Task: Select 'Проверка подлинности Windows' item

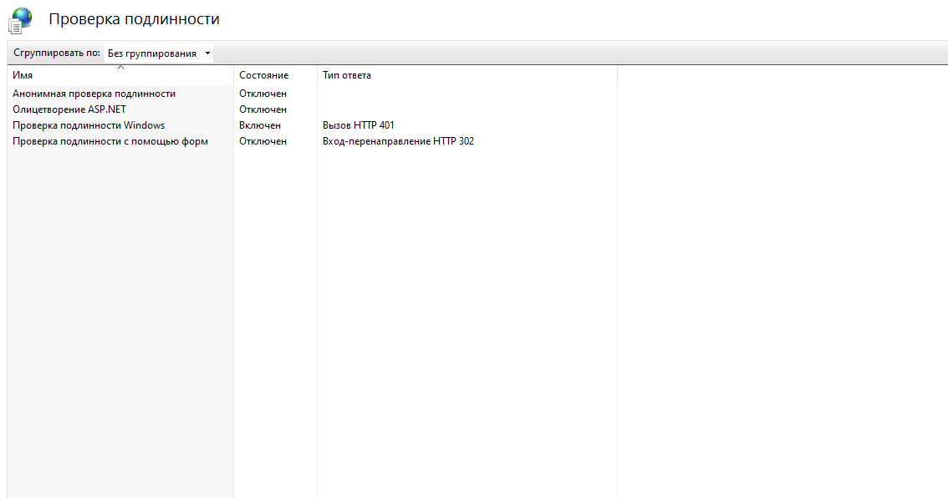Action: 89,125
